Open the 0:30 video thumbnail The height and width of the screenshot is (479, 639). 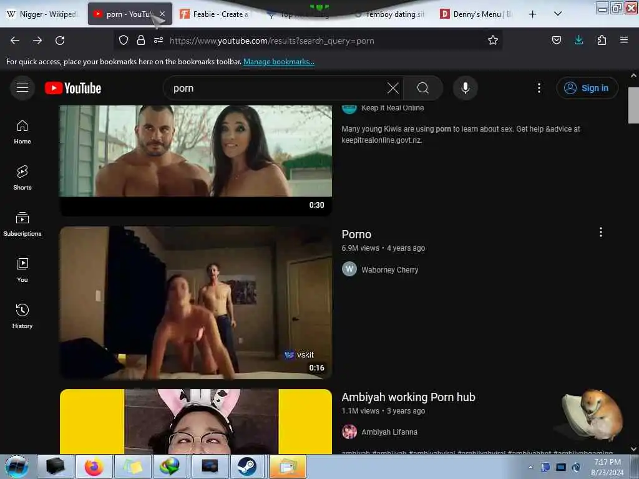pyautogui.click(x=195, y=160)
